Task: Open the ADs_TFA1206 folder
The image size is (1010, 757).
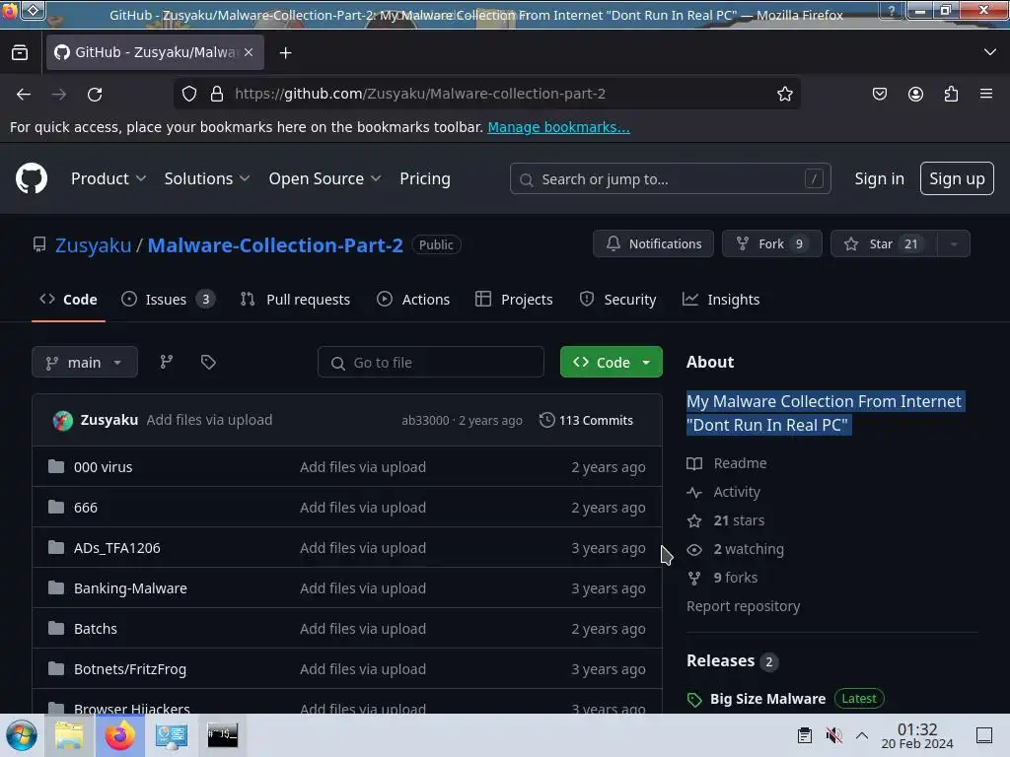Action: pyautogui.click(x=117, y=548)
